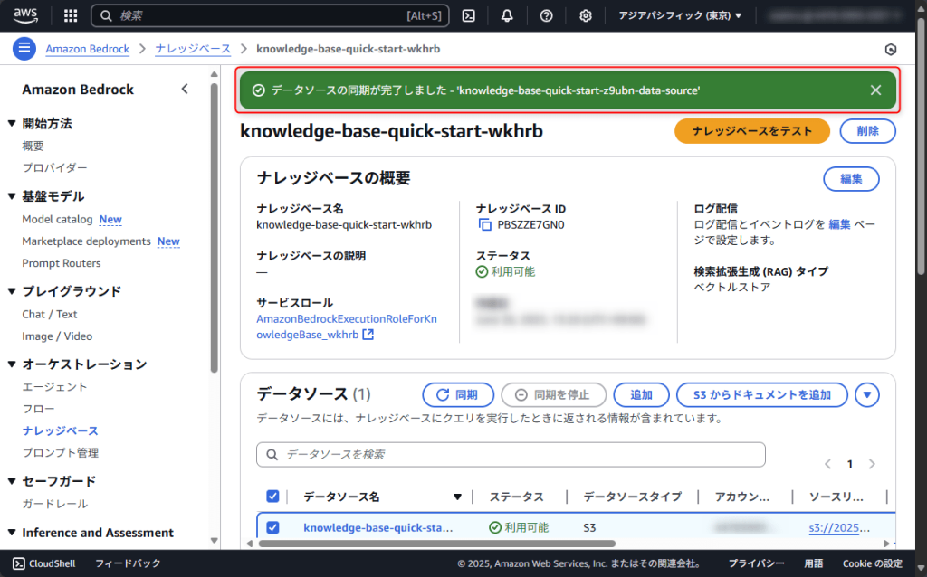Open Chat / Text playground
Viewport: 927px width, 577px height.
50,314
